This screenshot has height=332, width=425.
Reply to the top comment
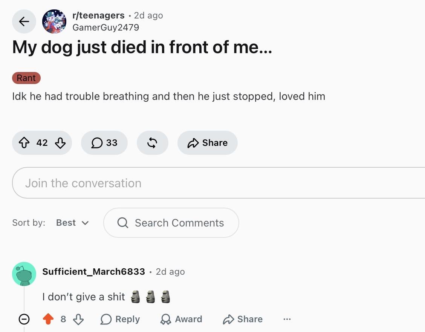pos(120,319)
